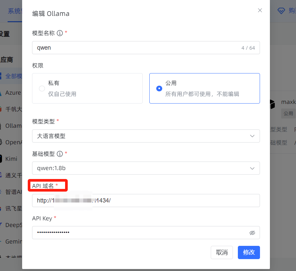Select Gemini provider in background sidebar
This screenshot has width=296, height=271.
pyautogui.click(x=11, y=242)
